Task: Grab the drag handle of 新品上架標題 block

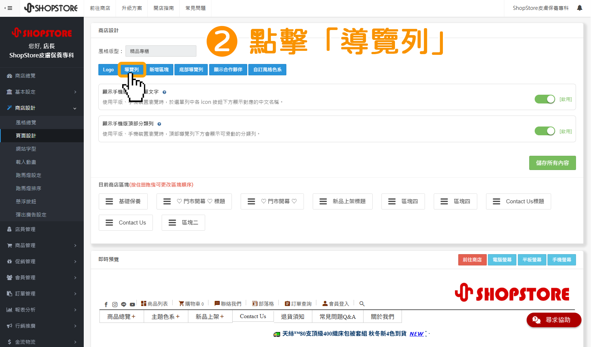Action: click(323, 201)
